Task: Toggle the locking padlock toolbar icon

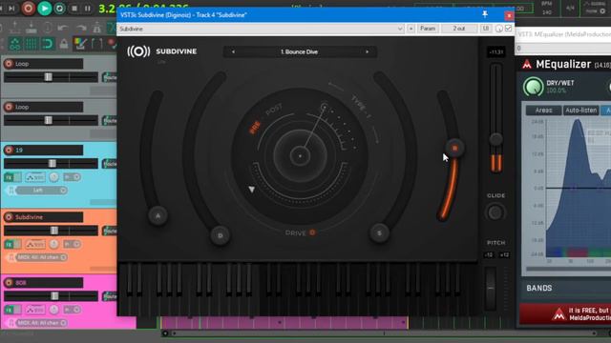Action: click(x=64, y=44)
